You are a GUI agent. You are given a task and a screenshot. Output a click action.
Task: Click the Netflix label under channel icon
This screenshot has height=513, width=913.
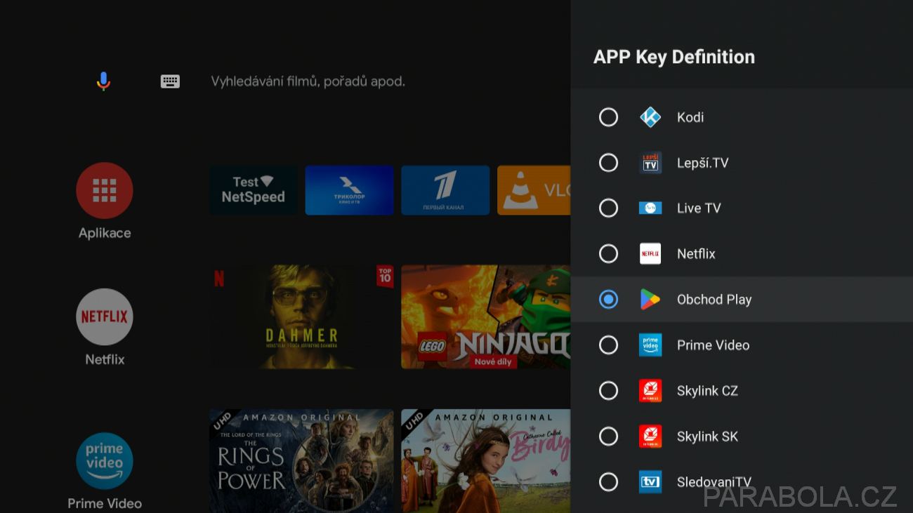point(105,359)
